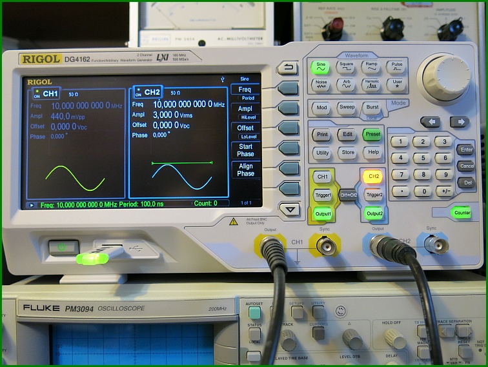Click the Fluke CURSORS button
This screenshot has width=488, height=367.
[319, 333]
